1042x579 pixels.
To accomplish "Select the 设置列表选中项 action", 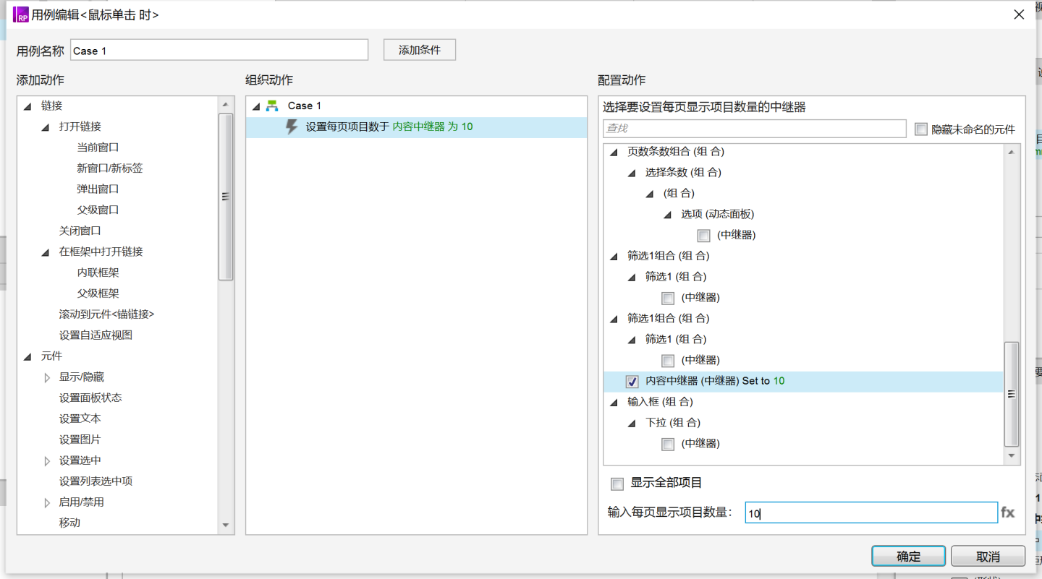I will [x=96, y=482].
